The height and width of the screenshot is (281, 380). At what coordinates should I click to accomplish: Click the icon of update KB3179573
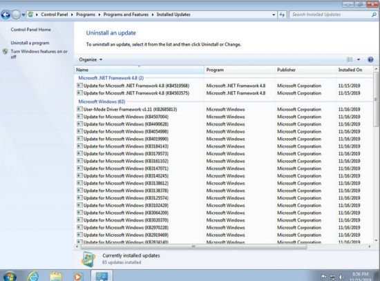click(x=79, y=153)
